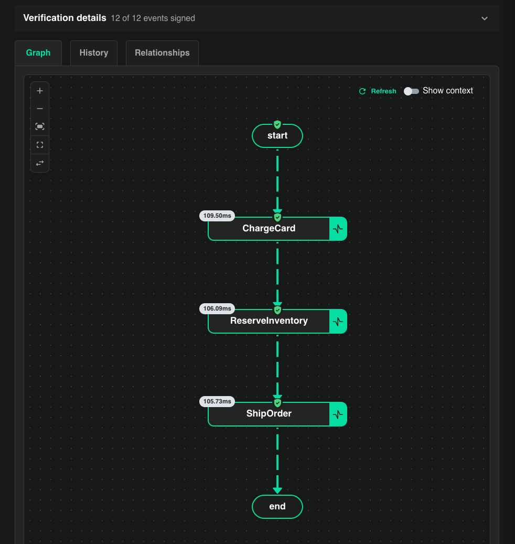Switch to the Graph tab
Image resolution: width=515 pixels, height=544 pixels.
click(38, 53)
